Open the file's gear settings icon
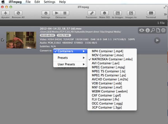The image size is (168, 124). 163,30
